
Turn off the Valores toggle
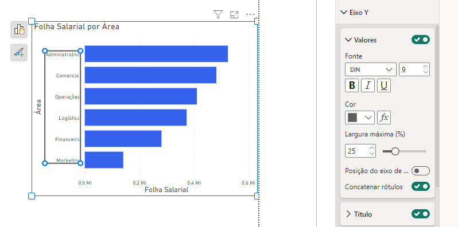(421, 40)
